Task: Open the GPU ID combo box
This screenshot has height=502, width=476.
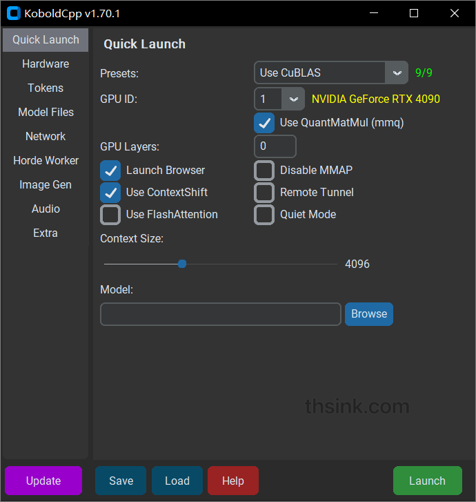Action: [x=279, y=99]
